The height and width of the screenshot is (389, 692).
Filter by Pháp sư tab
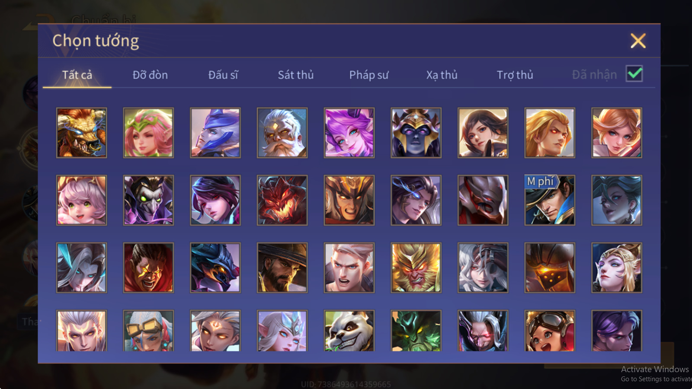(369, 75)
